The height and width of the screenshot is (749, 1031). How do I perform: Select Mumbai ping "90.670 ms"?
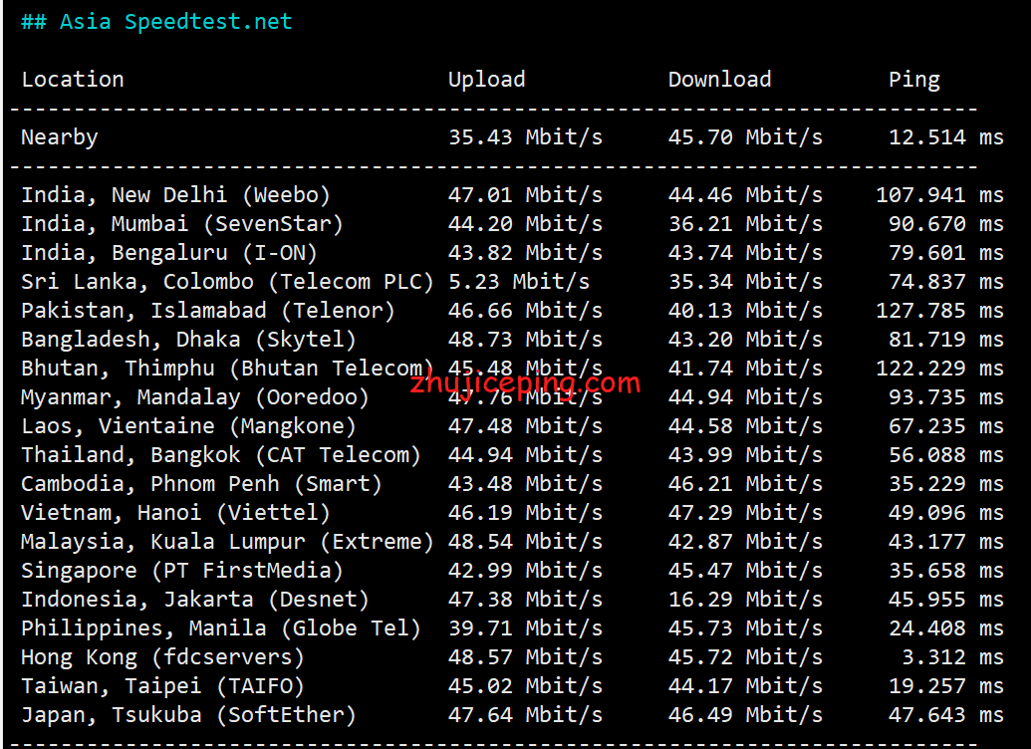coord(946,224)
